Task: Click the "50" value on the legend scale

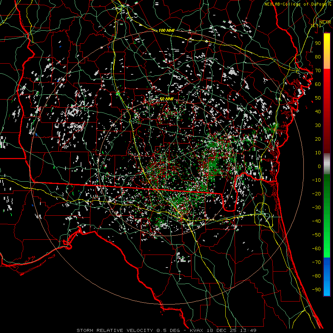Action: 318,98
